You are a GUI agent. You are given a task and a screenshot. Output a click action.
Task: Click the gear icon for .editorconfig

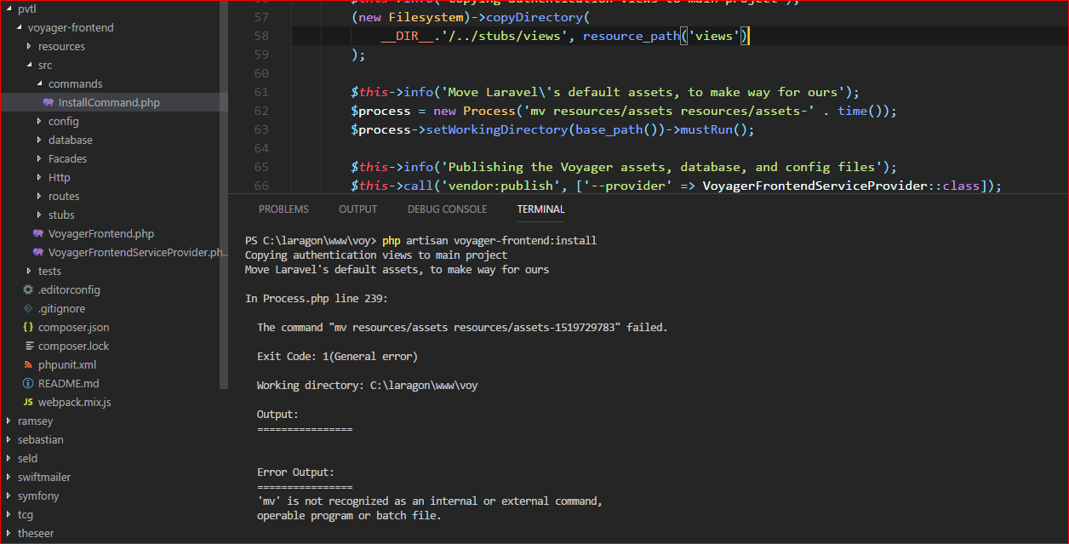(28, 289)
